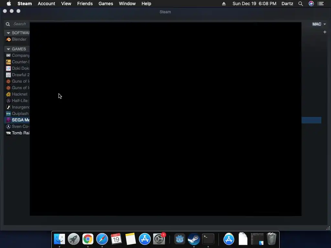This screenshot has width=331, height=248.
Task: Open the App Store beside the Notes icon
Action: tap(145, 239)
